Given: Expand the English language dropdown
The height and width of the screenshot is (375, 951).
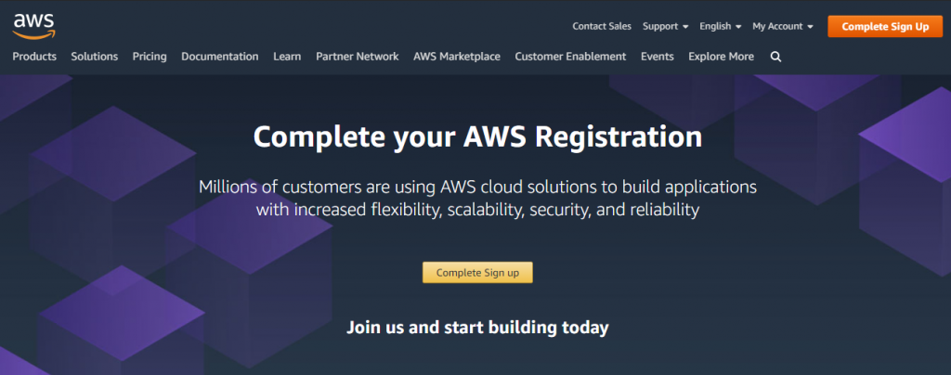Looking at the screenshot, I should [x=721, y=27].
